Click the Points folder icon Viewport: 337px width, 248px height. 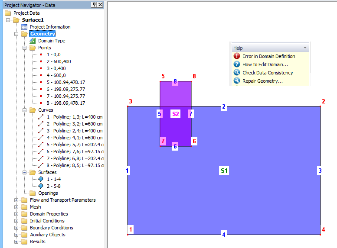point(33,48)
